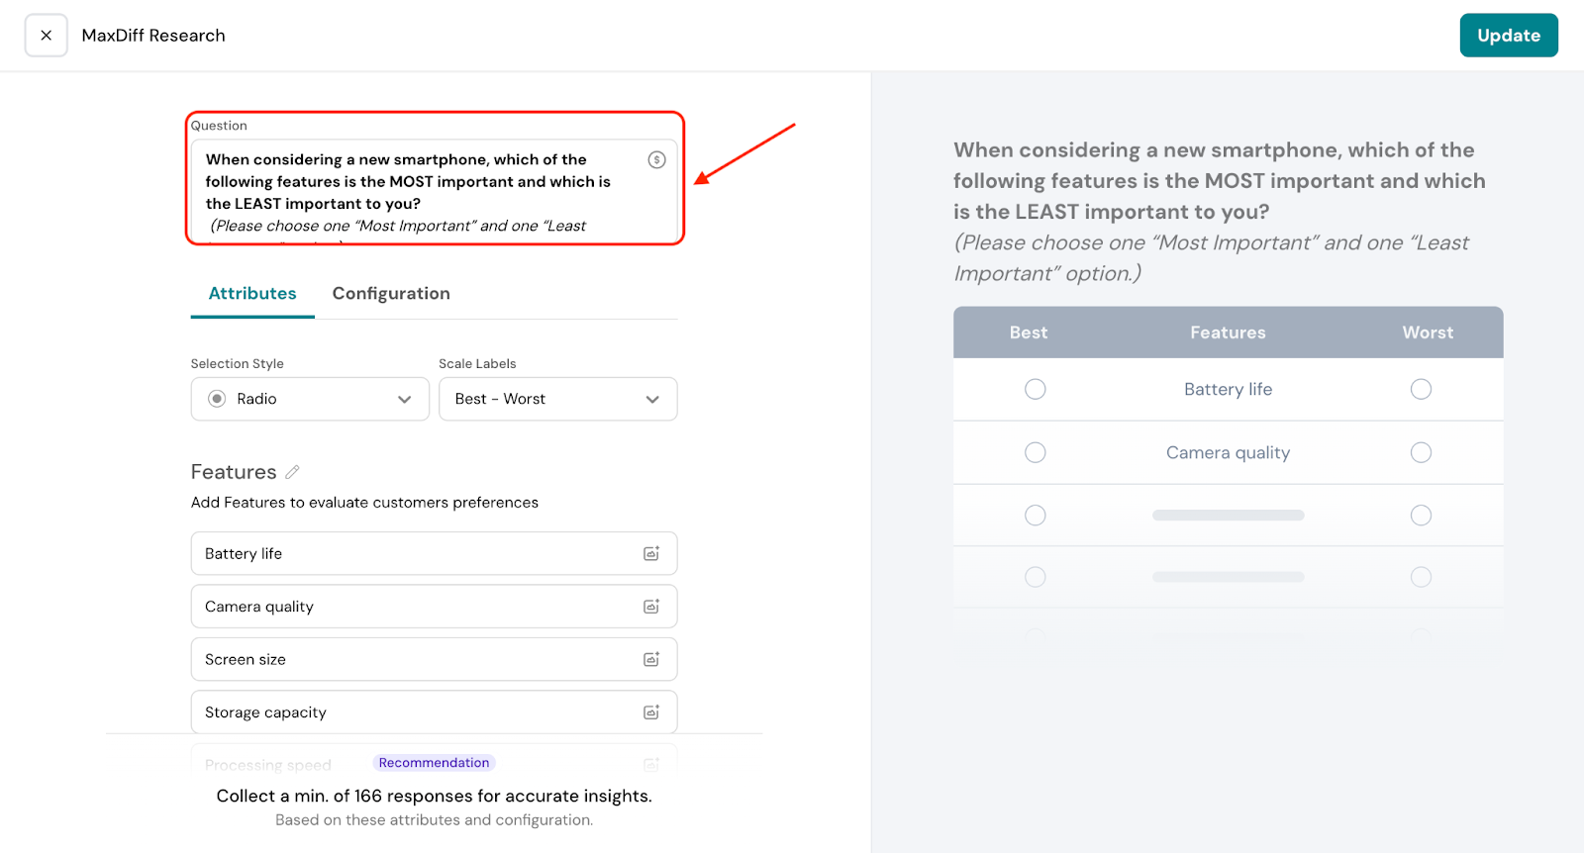Open the Scale Labels Best - Worst dropdown
This screenshot has width=1584, height=853.
pyautogui.click(x=557, y=399)
